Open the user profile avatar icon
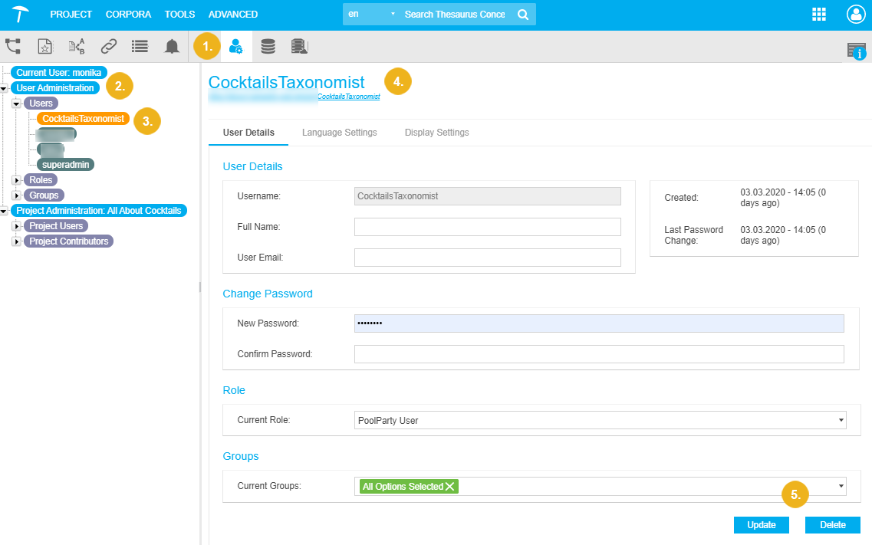Screen dimensions: 872x545 click(x=855, y=15)
